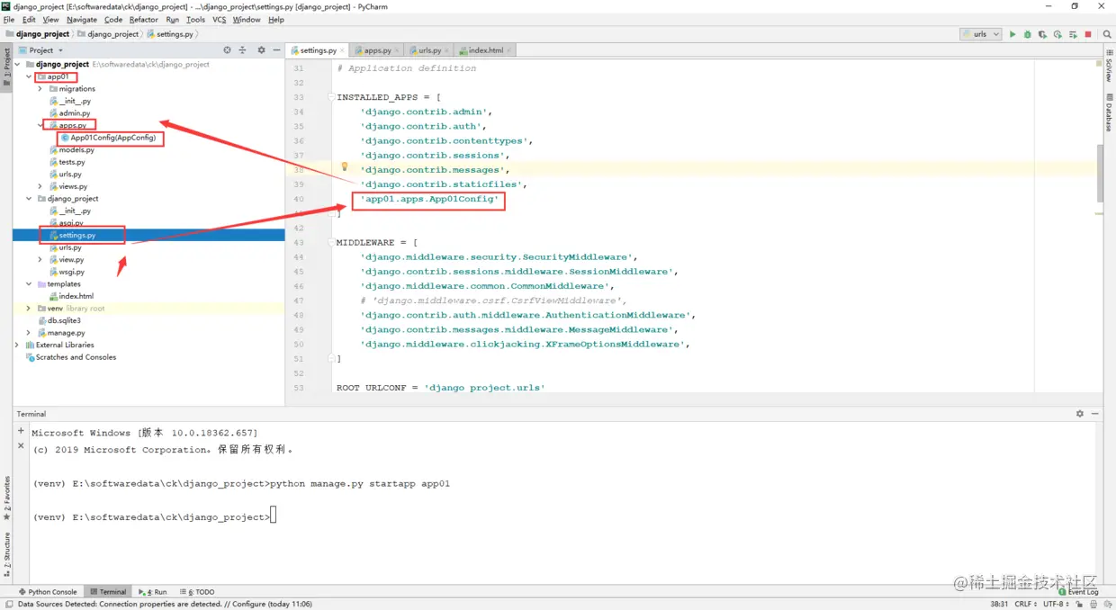The width and height of the screenshot is (1116, 610).
Task: Expand External Libraries
Action: (x=17, y=345)
